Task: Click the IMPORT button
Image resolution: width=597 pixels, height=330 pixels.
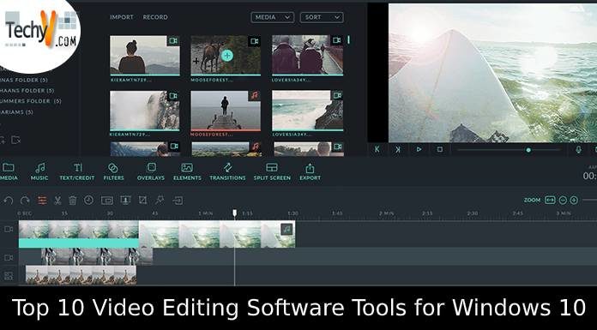Action: pyautogui.click(x=122, y=17)
